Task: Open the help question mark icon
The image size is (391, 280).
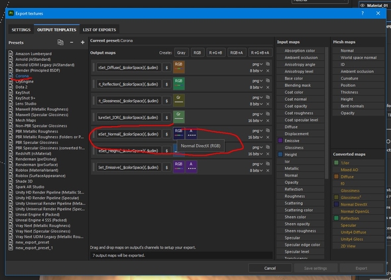Action: click(x=363, y=13)
